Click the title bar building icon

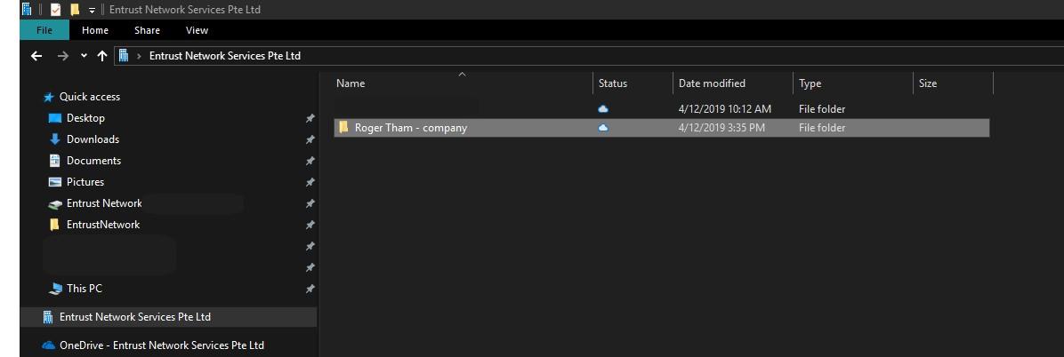click(27, 9)
